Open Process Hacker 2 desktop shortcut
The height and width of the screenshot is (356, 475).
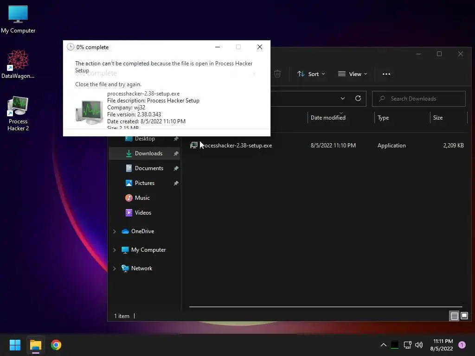[18, 114]
